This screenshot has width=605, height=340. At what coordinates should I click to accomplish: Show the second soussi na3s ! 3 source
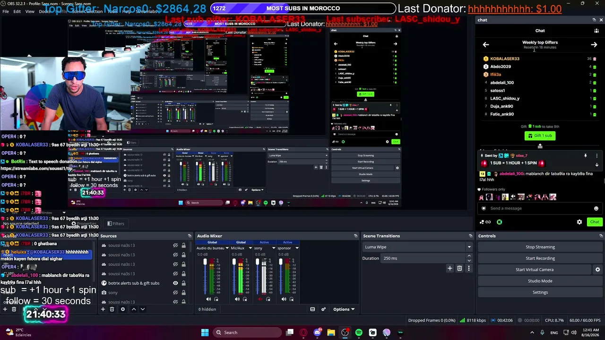[175, 255]
